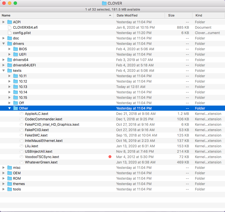Viewport: 225px width, 212px height.
Task: Click the CLOVER title bar folder icon
Action: click(104, 3)
